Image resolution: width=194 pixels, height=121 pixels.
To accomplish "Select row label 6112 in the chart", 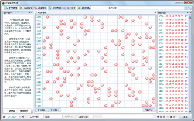I will click(x=39, y=85).
